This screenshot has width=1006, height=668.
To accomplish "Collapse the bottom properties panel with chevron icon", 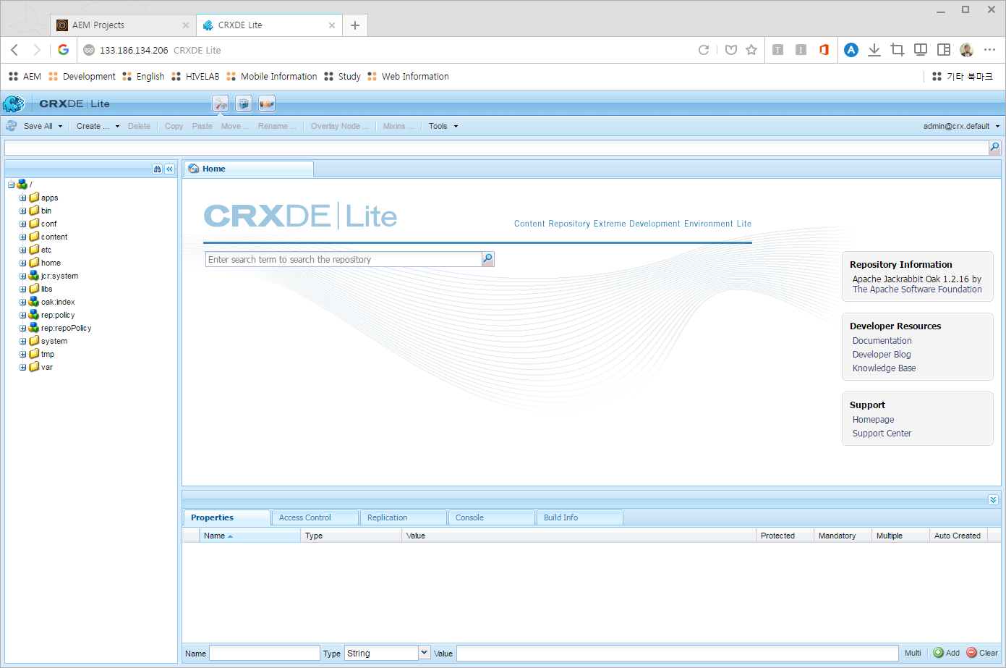I will click(993, 499).
